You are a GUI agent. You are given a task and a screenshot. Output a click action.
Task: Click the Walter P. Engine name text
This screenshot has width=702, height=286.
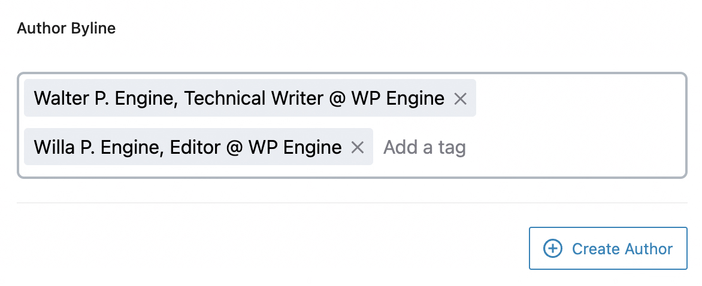point(105,98)
